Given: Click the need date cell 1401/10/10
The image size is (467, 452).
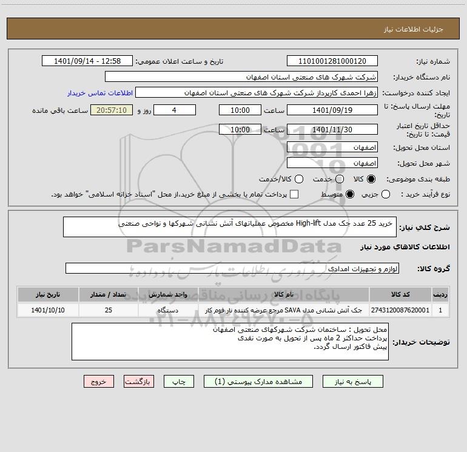Looking at the screenshot, I should point(48,310).
